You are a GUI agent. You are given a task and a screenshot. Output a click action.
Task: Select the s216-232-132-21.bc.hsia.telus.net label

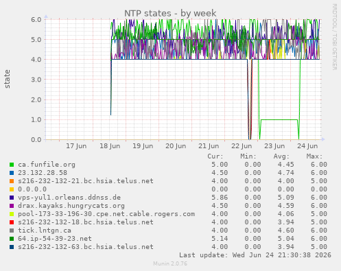(86, 181)
